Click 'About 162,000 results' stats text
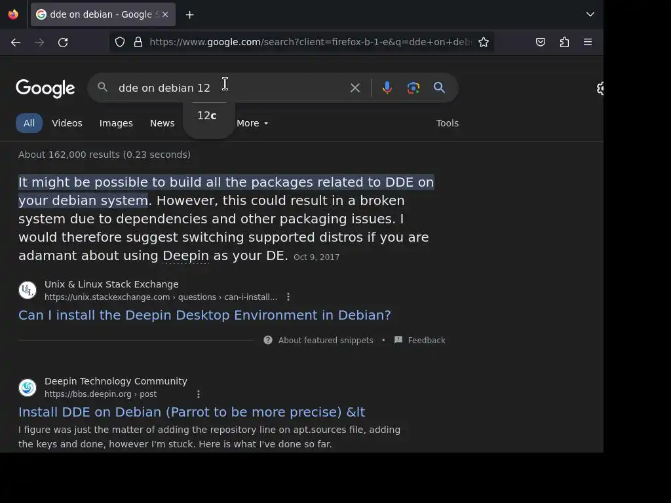 [x=104, y=155]
